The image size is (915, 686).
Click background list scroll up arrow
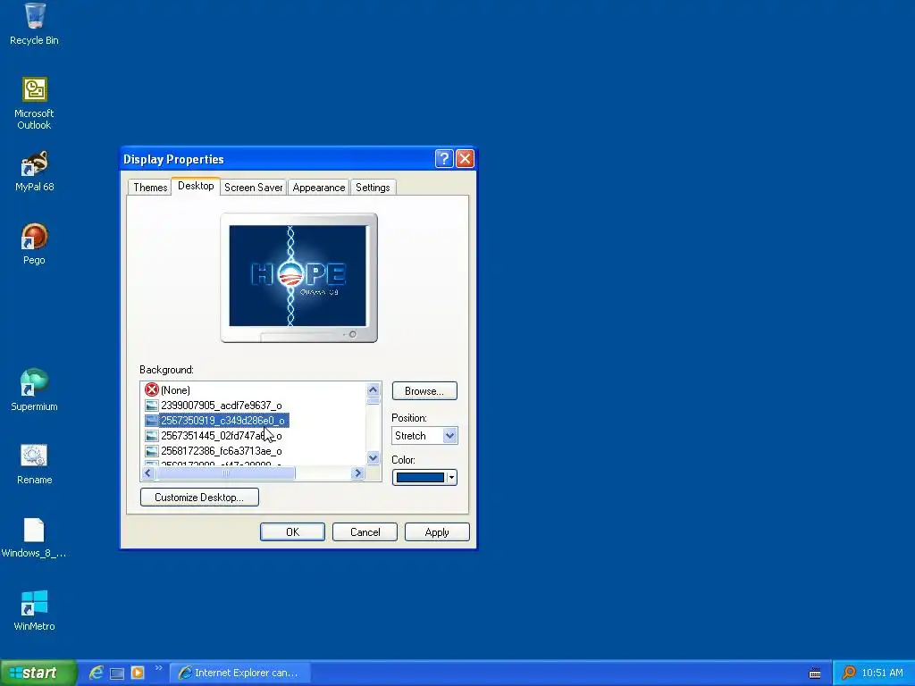click(x=374, y=389)
